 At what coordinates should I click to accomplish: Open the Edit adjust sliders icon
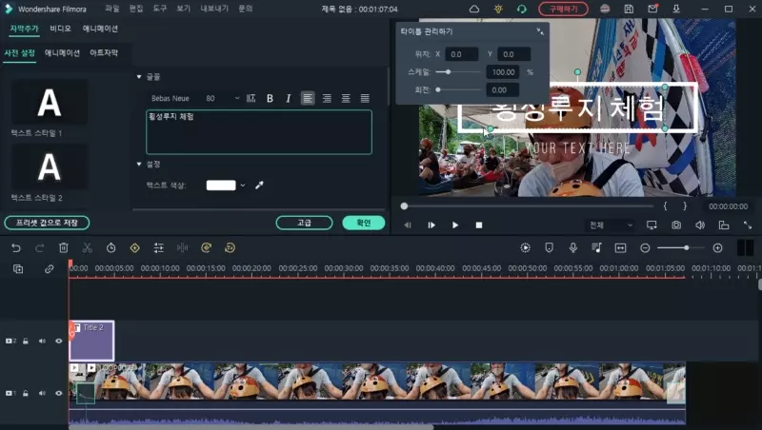coord(158,248)
